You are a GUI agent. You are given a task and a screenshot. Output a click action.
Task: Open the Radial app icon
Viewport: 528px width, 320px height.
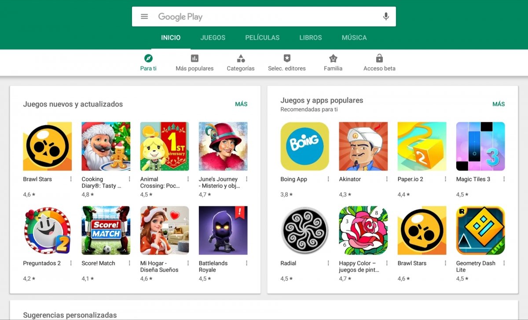(305, 230)
